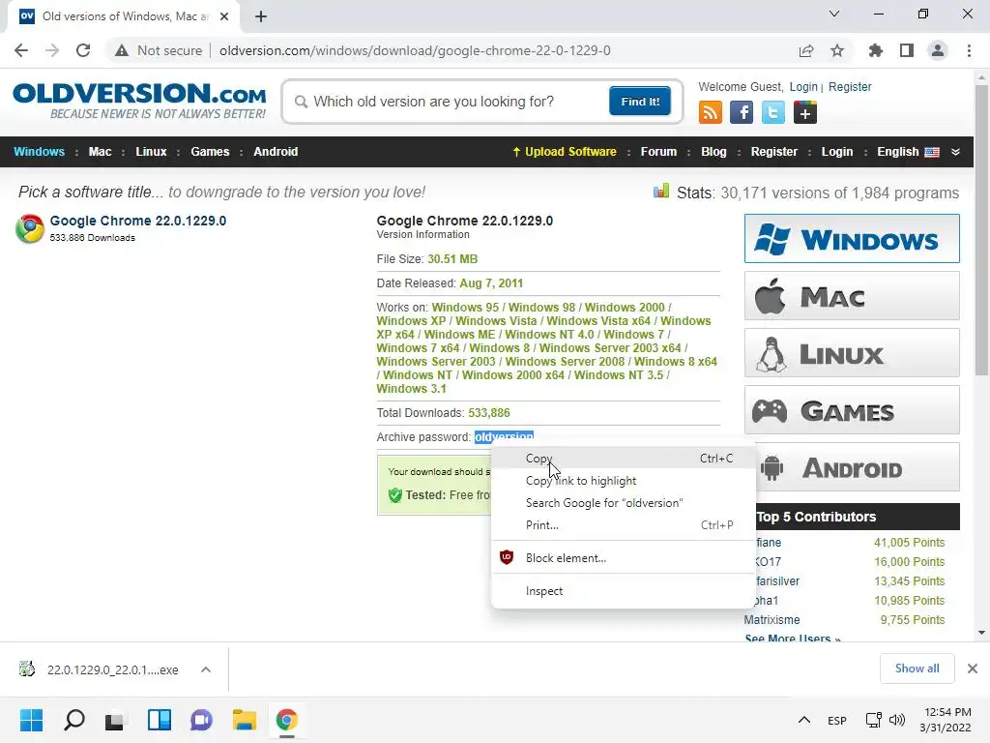Screen dimensions: 990x743
Task: Click Matrixisme in Top 5 Contributors
Action: point(772,620)
